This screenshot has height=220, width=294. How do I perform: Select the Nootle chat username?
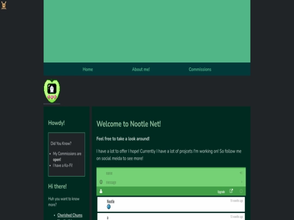pos(111,202)
